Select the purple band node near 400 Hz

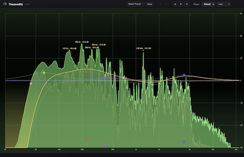[x=105, y=77]
